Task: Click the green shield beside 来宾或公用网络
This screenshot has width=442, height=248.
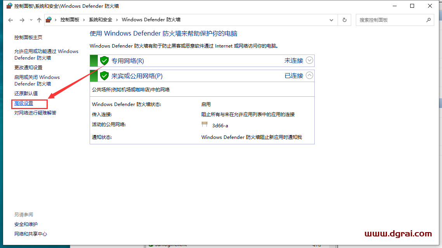Action: [104, 76]
